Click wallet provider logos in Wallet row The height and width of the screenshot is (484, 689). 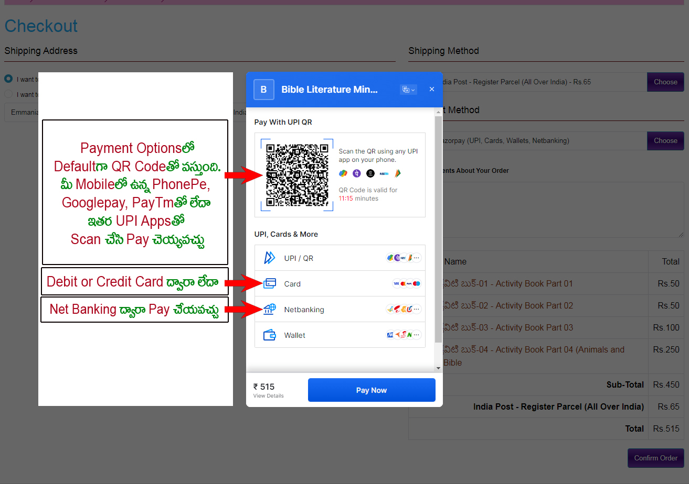(x=404, y=335)
